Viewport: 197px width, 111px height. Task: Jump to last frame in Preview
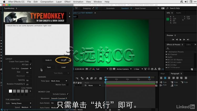[188, 39]
